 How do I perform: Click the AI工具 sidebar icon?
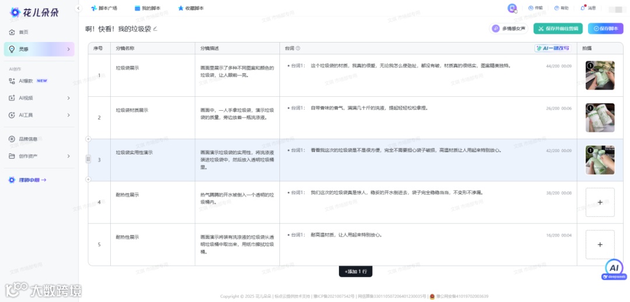(12, 115)
